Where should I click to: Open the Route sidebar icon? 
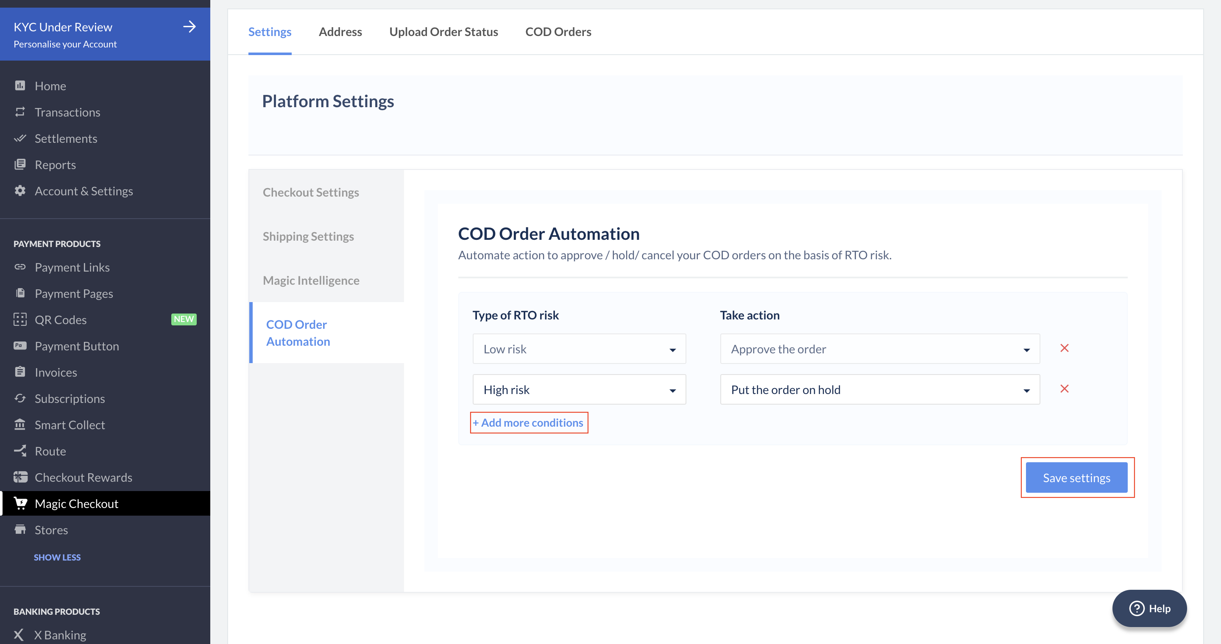click(x=20, y=451)
